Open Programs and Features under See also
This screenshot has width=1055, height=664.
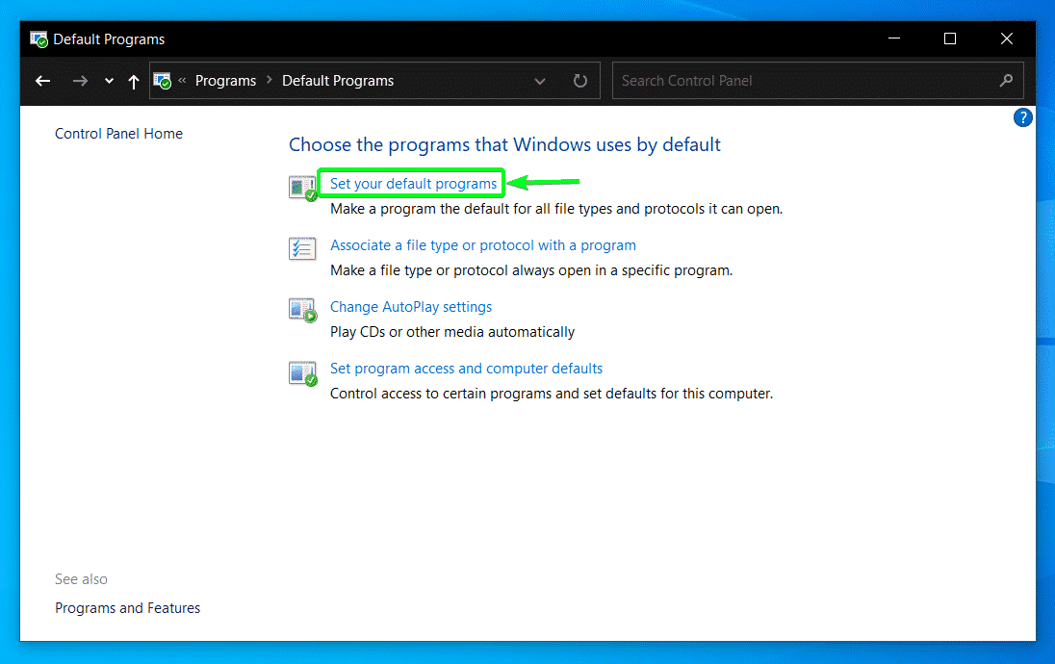(127, 608)
